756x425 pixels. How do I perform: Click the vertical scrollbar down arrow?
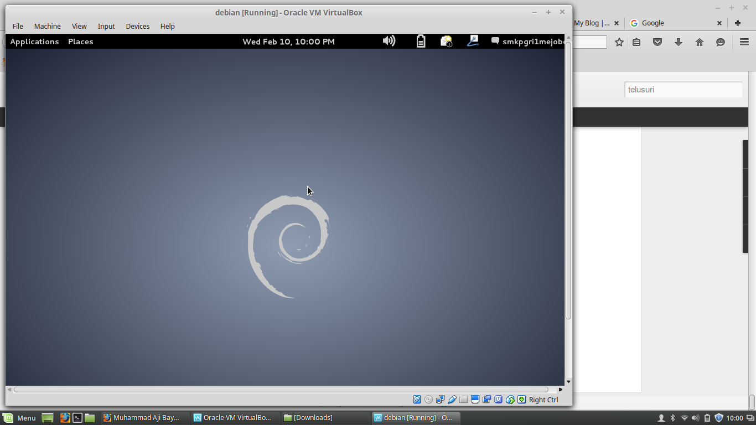[568, 382]
